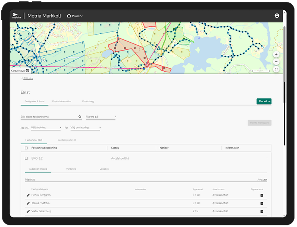Open the user account profile icon
The image size is (297, 227).
(277, 16)
